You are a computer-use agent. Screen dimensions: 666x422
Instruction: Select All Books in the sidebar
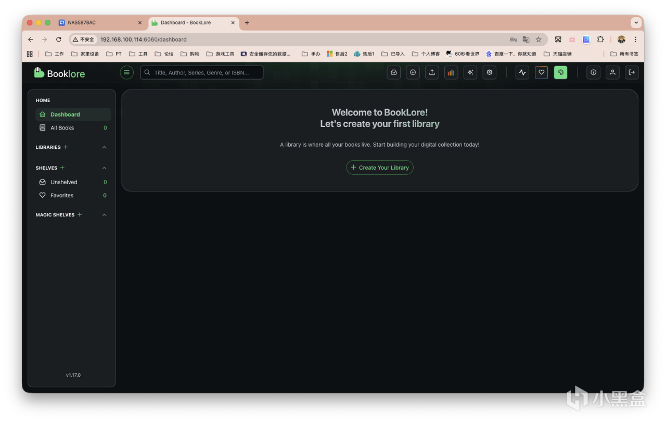(x=73, y=127)
